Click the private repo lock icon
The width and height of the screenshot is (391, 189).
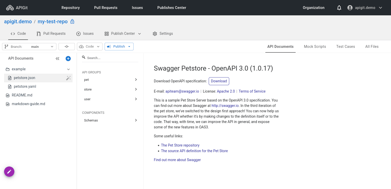[72, 21]
